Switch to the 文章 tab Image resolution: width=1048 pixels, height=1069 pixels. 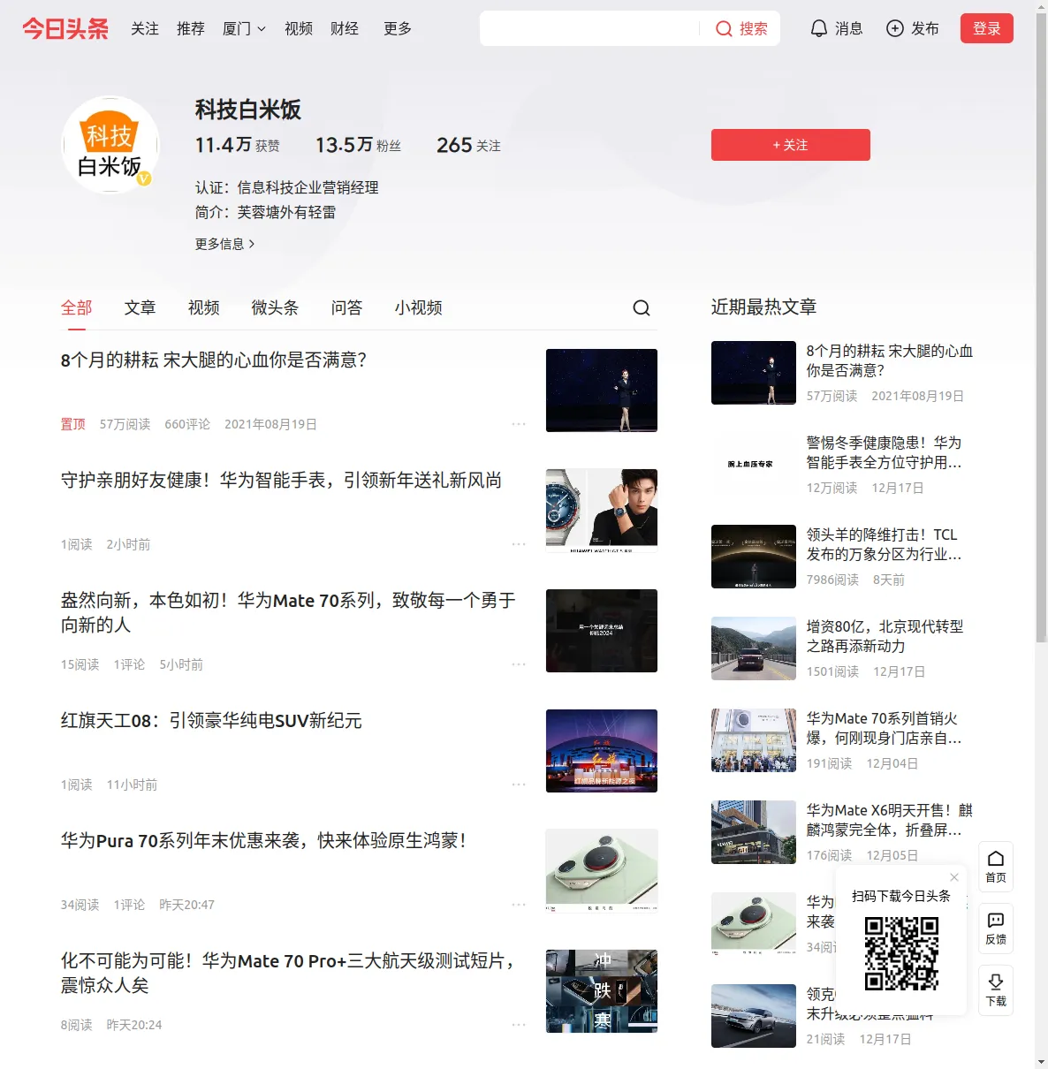(x=140, y=307)
